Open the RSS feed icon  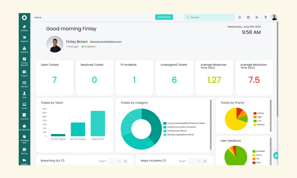click(257, 17)
